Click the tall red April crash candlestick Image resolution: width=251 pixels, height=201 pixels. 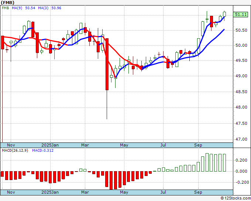(107, 64)
